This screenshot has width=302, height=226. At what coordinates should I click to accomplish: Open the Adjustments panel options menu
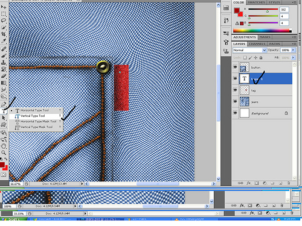pyautogui.click(x=294, y=37)
